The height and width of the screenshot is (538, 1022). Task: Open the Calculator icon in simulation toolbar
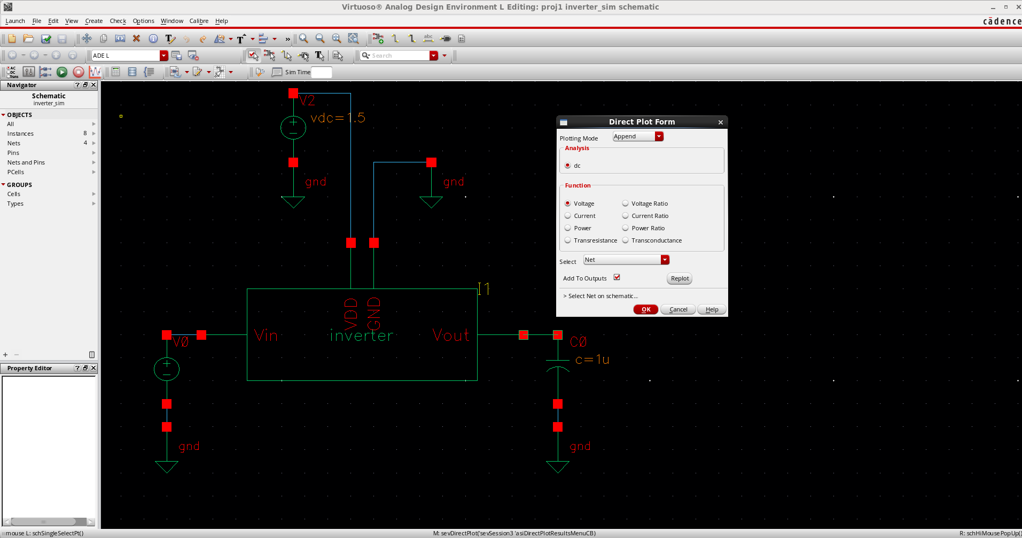point(115,72)
